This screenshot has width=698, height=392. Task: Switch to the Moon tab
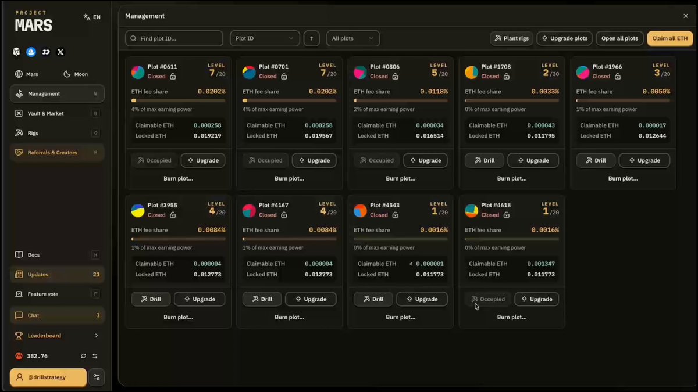(x=76, y=74)
